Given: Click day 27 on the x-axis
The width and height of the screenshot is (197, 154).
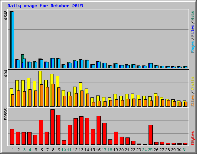Looking at the screenshot, I should (x=162, y=150).
